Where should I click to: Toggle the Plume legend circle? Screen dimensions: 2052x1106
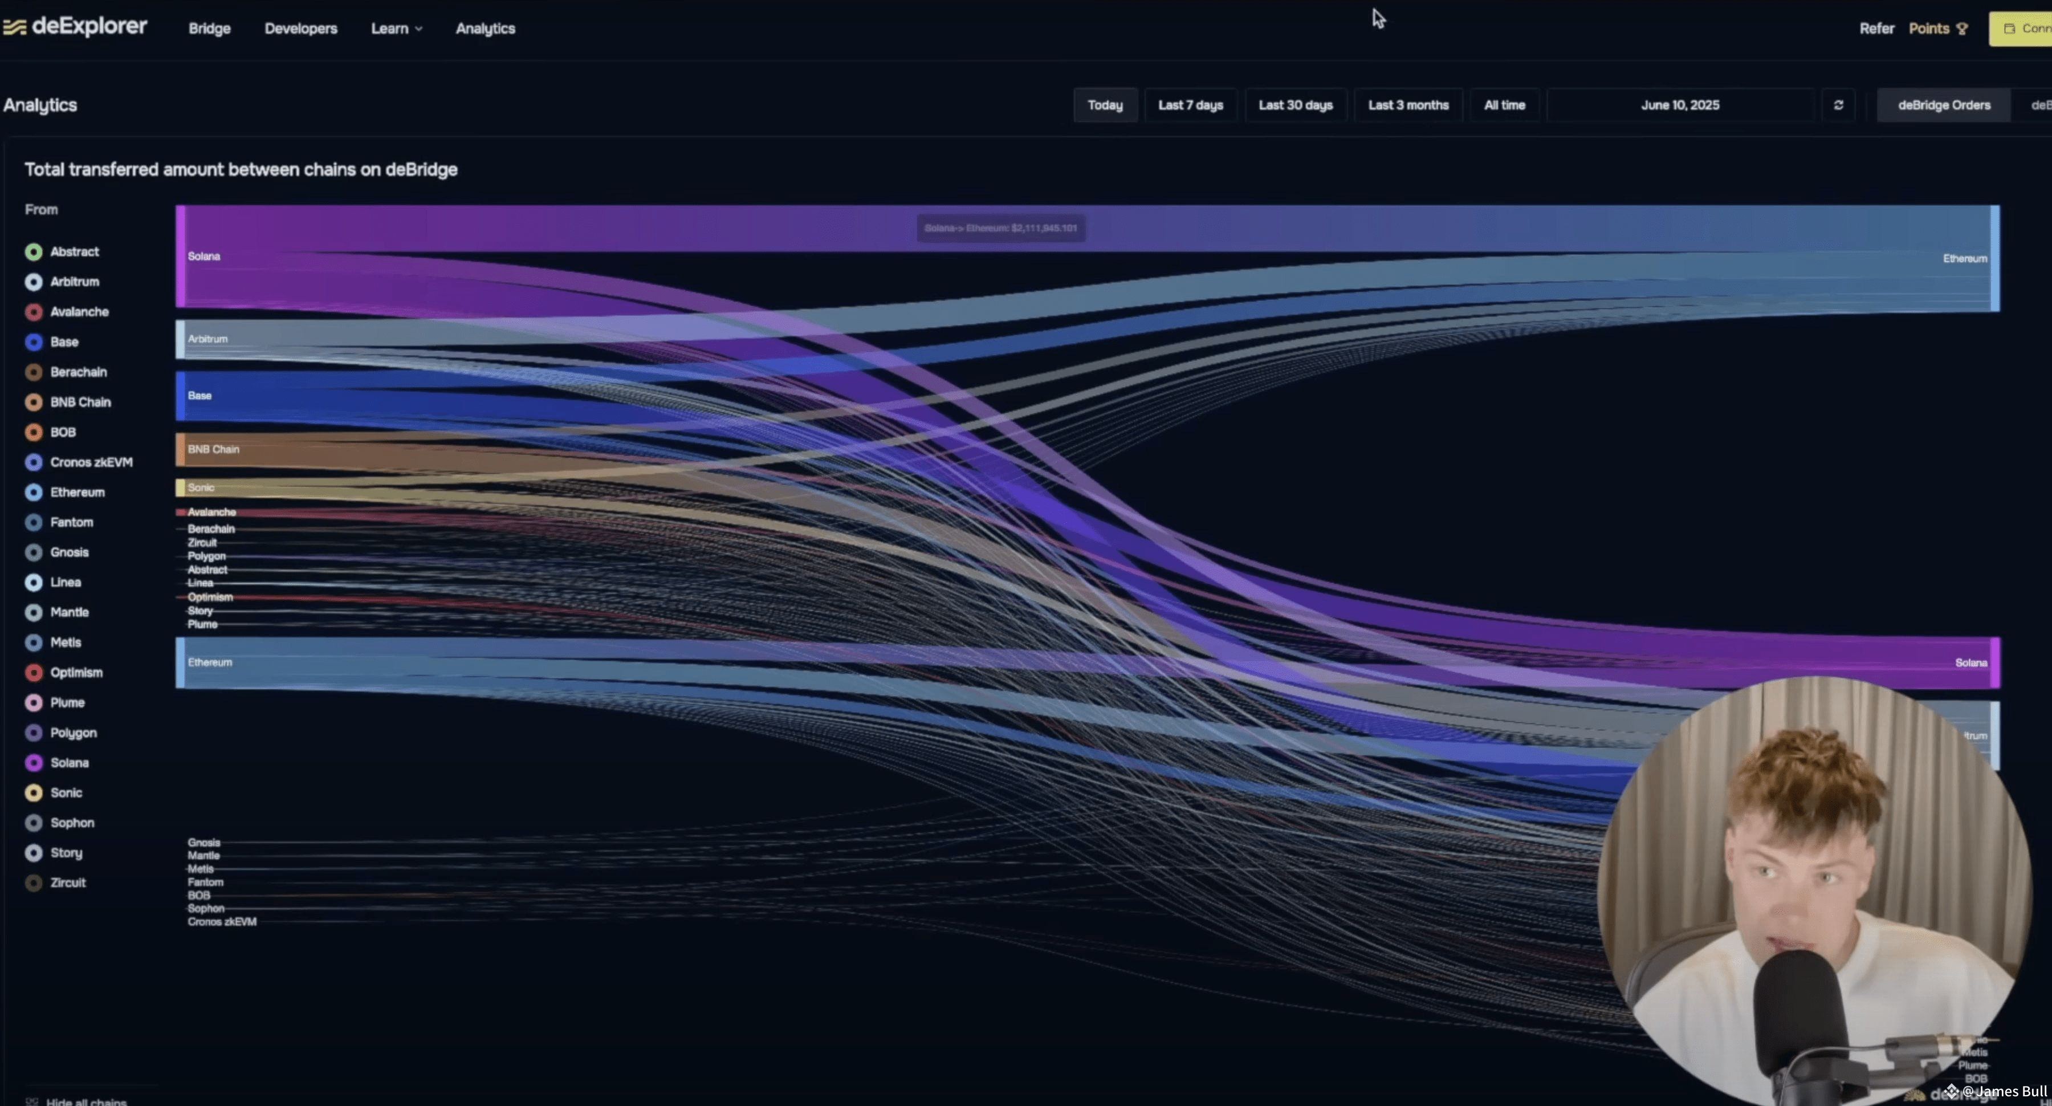[34, 703]
